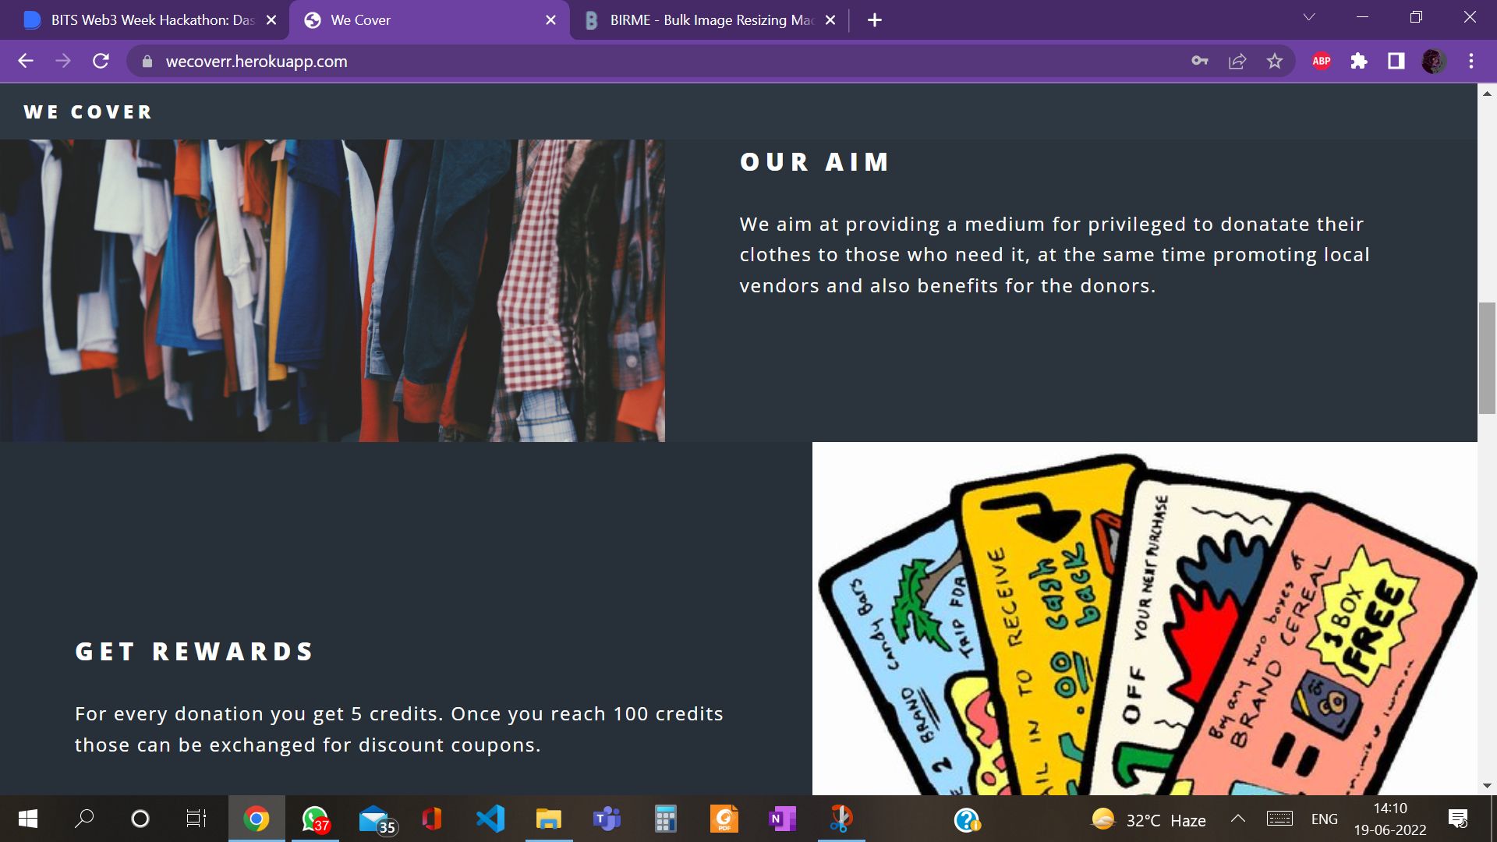Open the Chrome profile avatar
This screenshot has width=1497, height=842.
click(1433, 61)
